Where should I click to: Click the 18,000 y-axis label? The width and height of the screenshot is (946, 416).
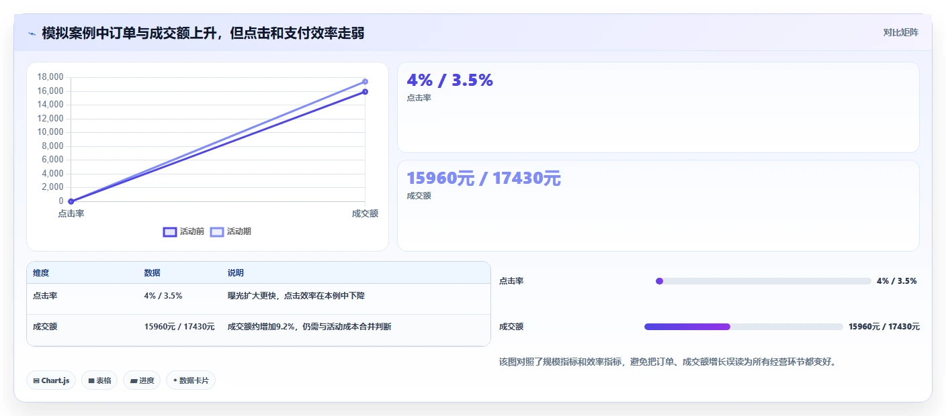(50, 77)
